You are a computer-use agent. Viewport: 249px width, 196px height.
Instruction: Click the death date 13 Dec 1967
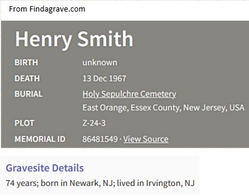tap(104, 78)
